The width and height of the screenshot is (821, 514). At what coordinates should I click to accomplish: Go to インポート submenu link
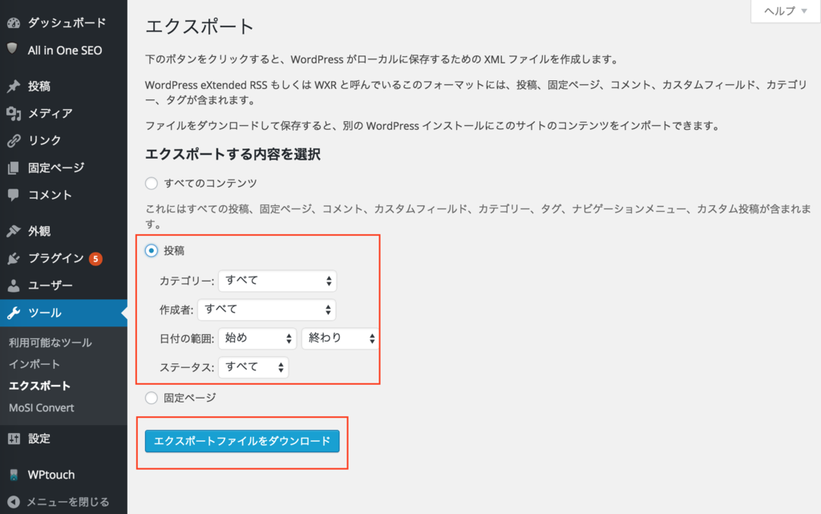[x=34, y=364]
